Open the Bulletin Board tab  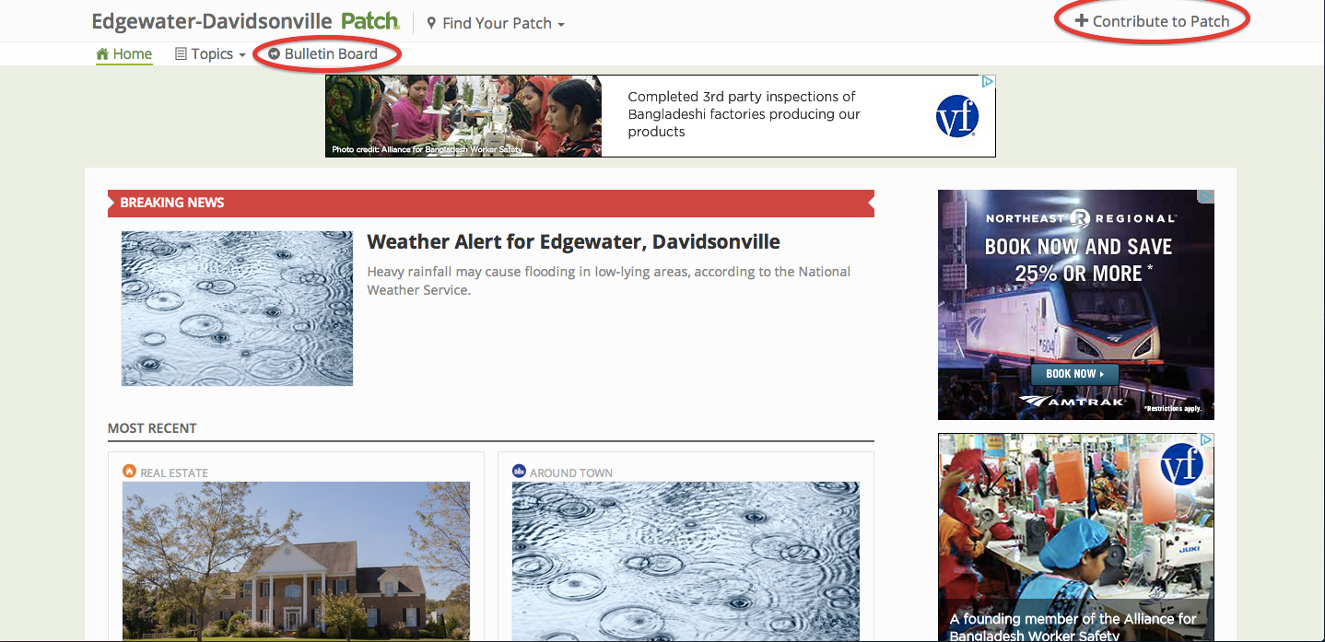click(x=323, y=54)
